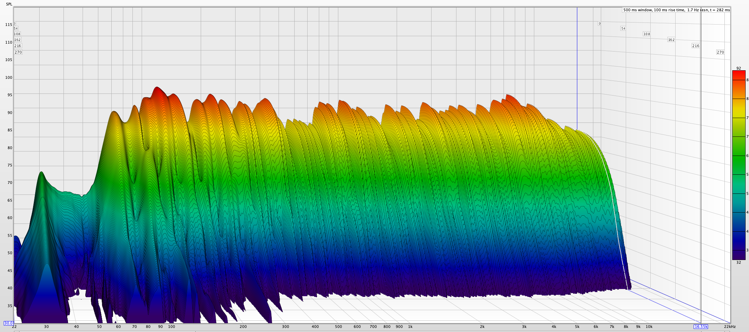Click the SPL axis title

coord(9,4)
